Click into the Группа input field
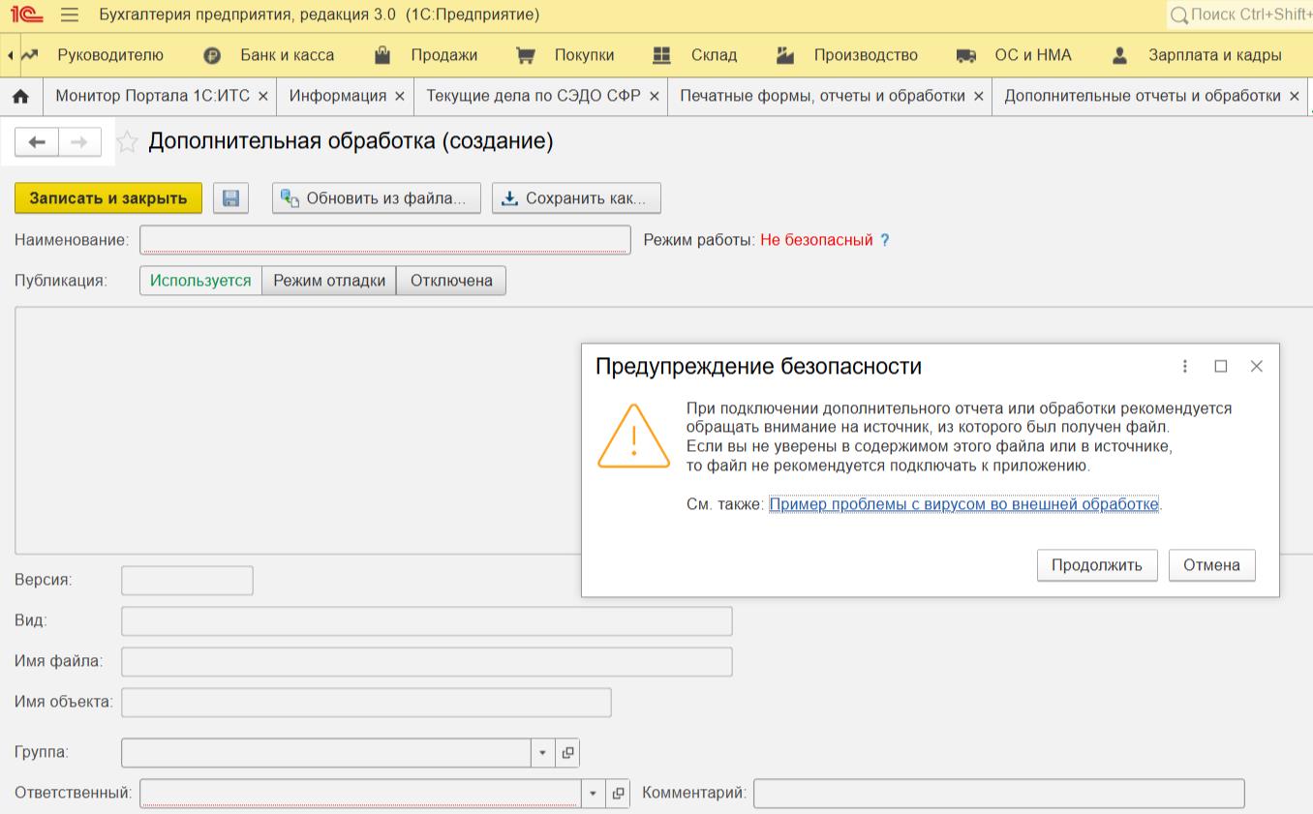Viewport: 1313px width, 814px height. [326, 753]
